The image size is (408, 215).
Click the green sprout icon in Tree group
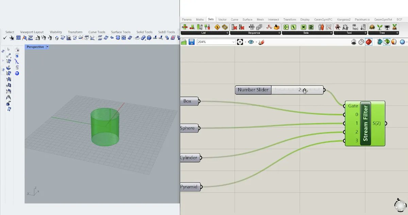click(x=379, y=27)
